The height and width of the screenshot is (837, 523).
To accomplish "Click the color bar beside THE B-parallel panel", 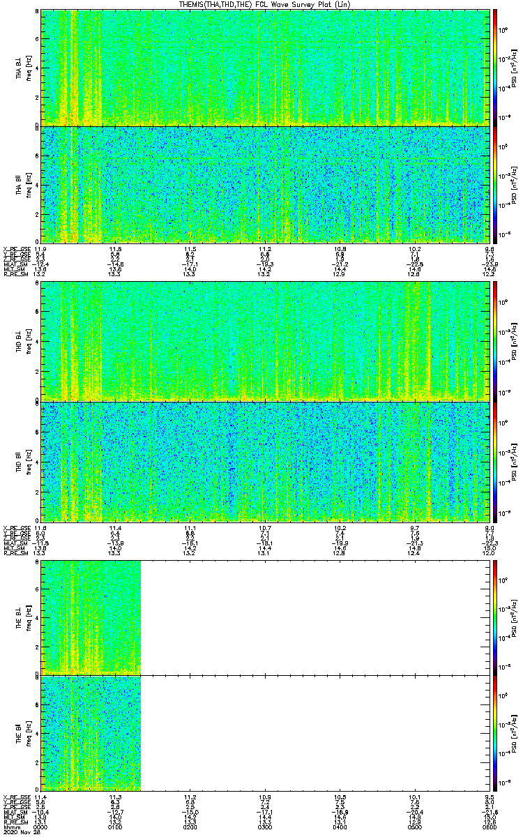I will pos(495,732).
